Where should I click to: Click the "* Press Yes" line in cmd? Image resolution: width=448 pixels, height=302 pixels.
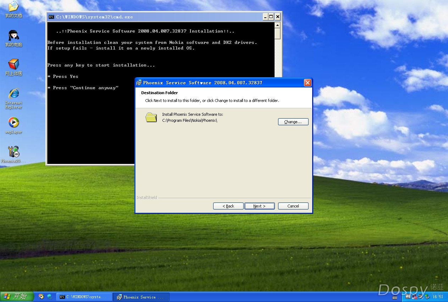coord(63,76)
